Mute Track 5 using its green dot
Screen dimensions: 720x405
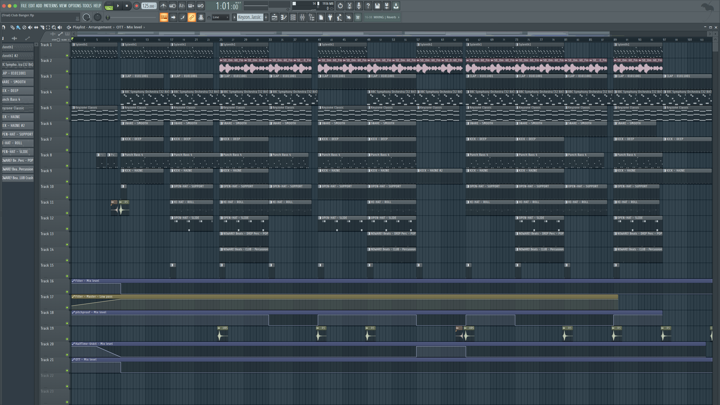(x=67, y=119)
